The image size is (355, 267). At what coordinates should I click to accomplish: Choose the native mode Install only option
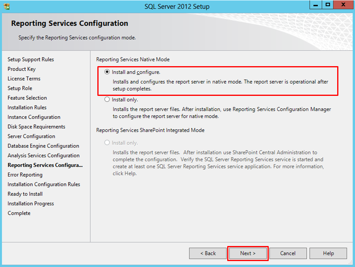[107, 100]
